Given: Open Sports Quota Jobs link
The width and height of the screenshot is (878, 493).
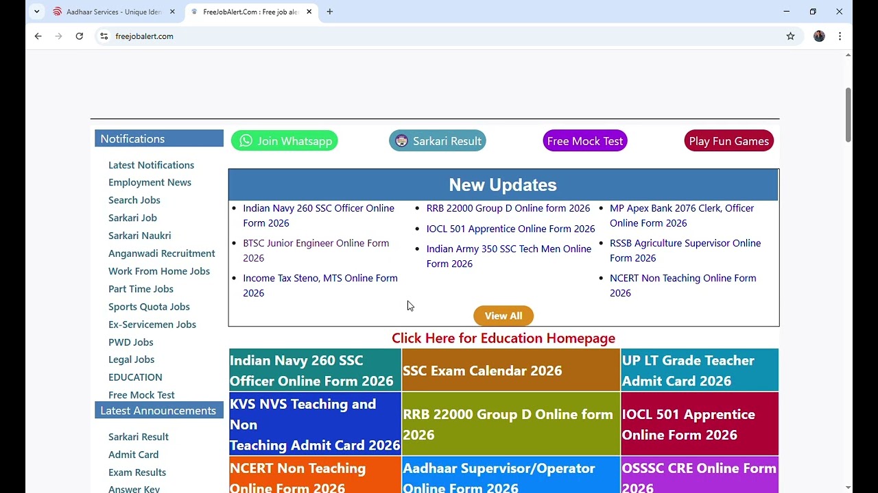Looking at the screenshot, I should click(x=149, y=307).
